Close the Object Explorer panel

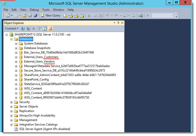pos(122,23)
